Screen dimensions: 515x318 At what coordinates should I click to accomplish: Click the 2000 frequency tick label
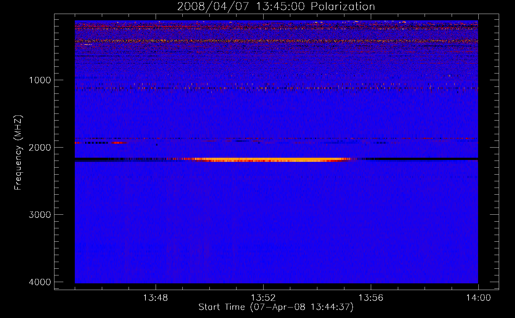[40, 147]
